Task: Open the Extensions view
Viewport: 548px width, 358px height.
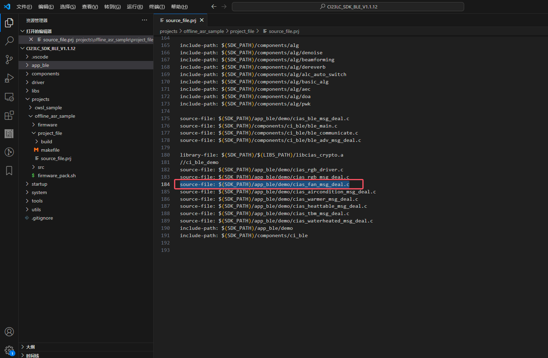Action: click(x=9, y=115)
